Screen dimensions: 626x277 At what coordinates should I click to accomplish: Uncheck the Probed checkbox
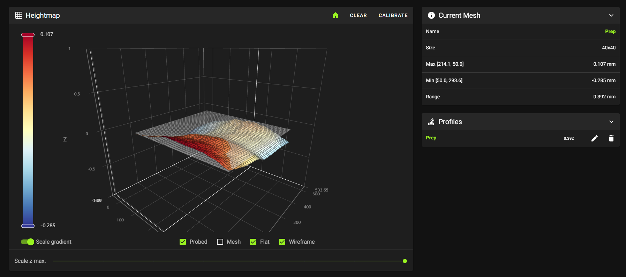click(183, 242)
